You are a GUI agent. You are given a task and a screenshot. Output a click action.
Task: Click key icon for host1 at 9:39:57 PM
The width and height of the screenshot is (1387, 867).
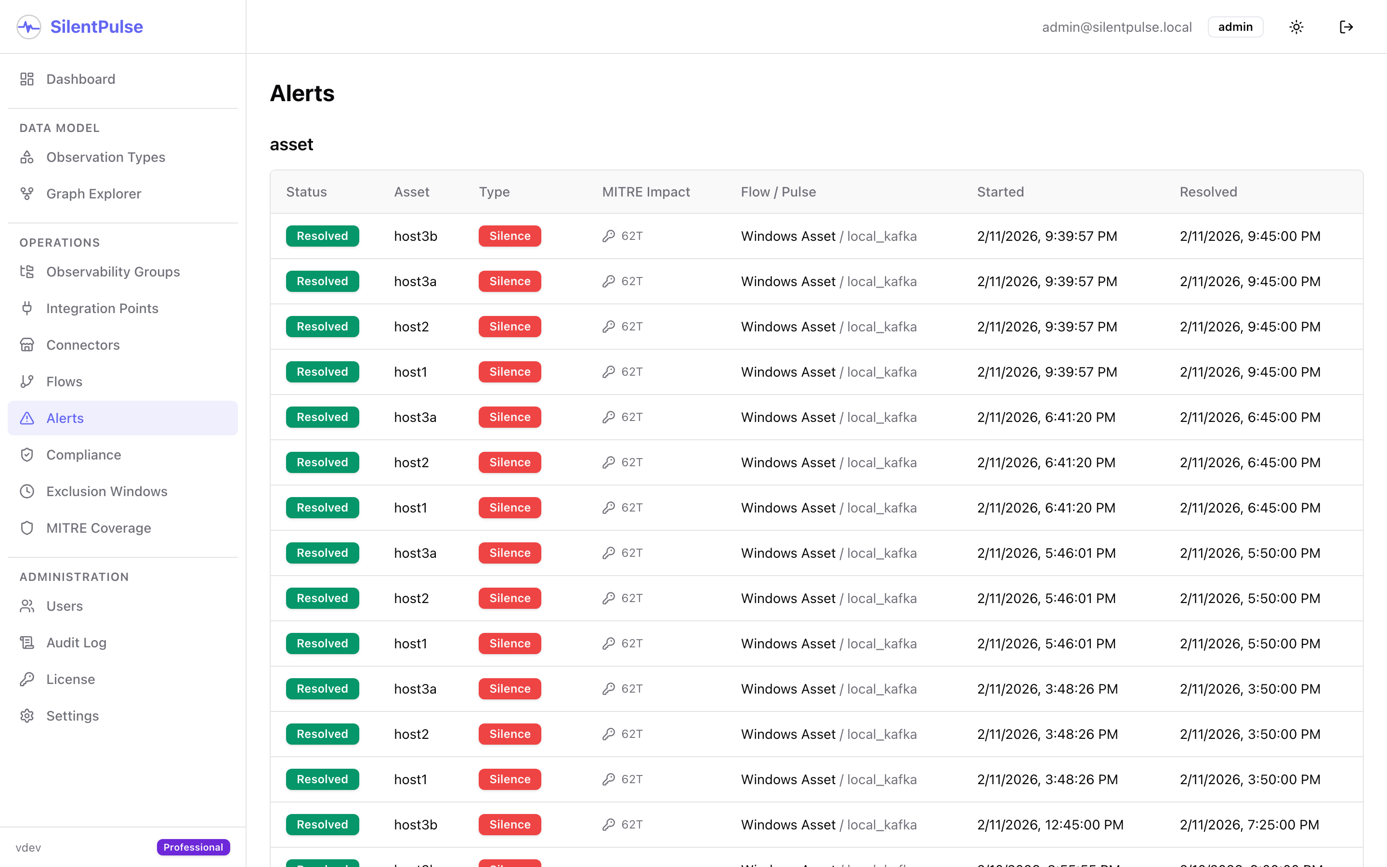coord(609,372)
